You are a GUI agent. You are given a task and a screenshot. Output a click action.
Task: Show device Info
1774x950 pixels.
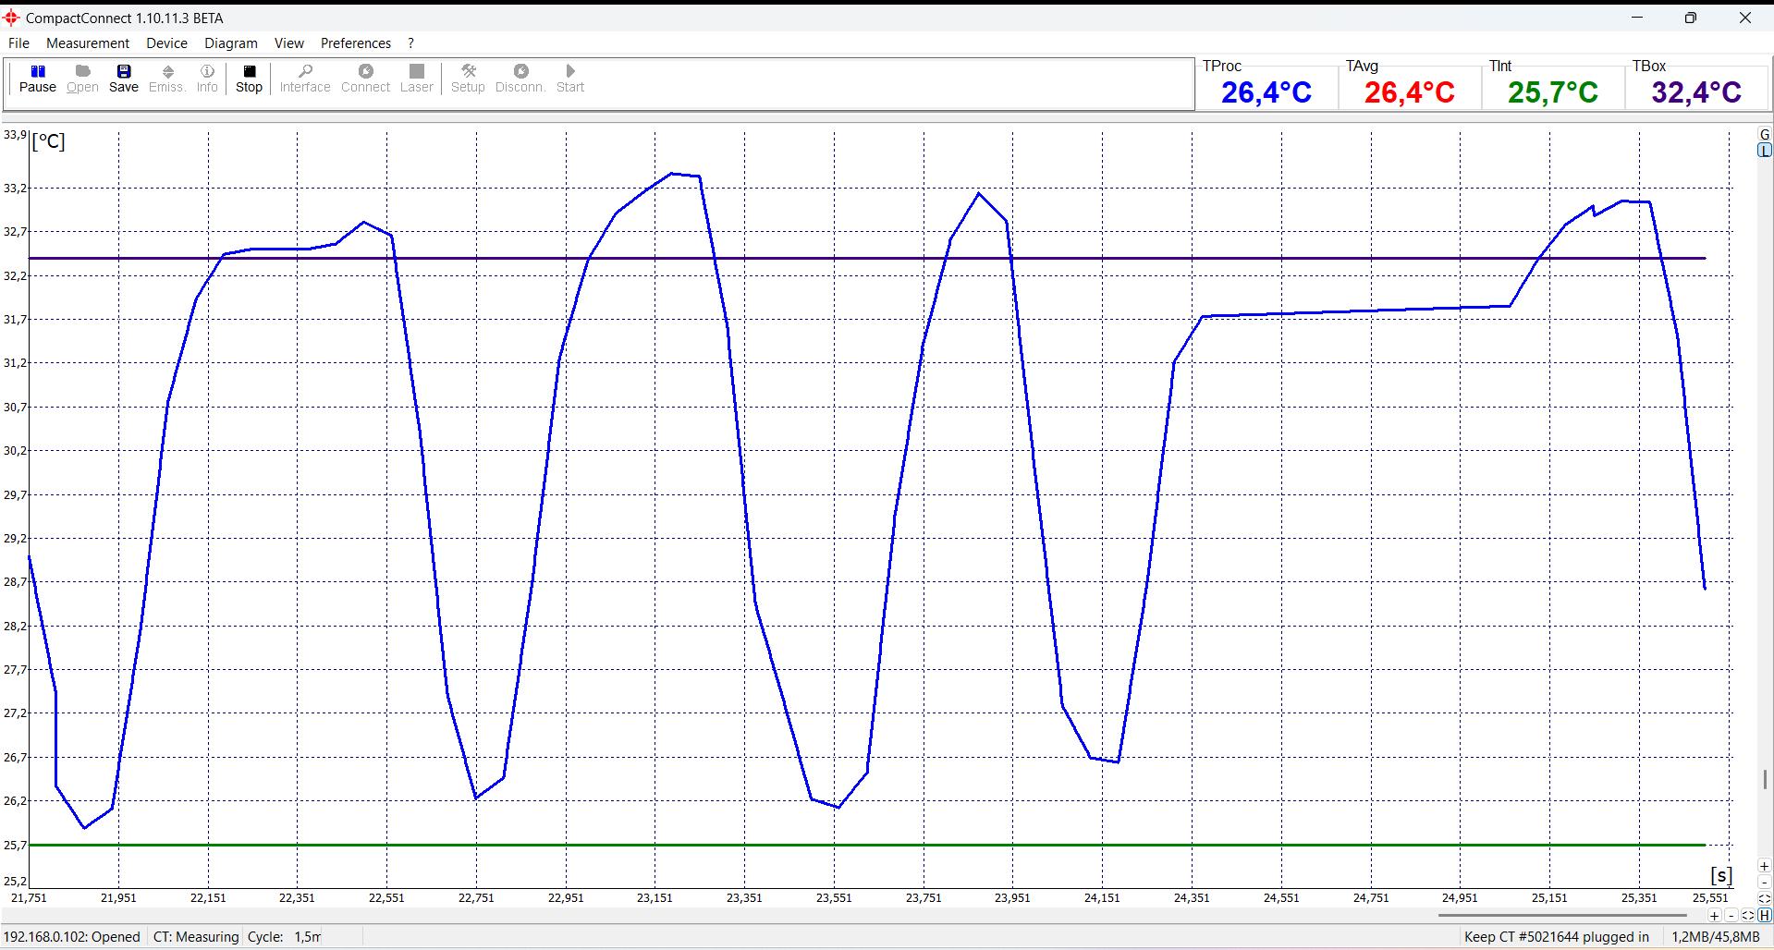[207, 79]
